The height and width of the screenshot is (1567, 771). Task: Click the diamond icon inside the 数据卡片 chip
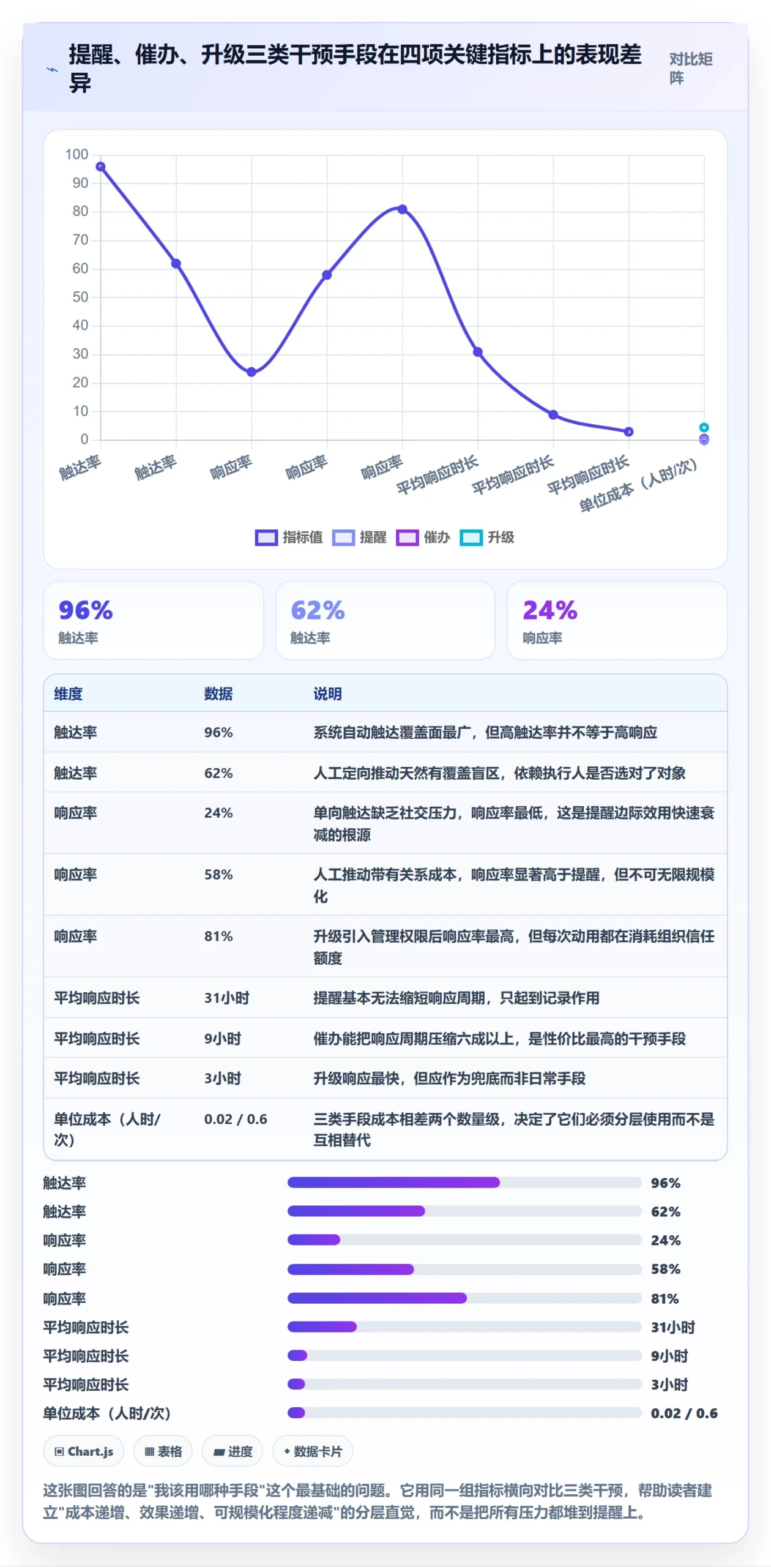tap(287, 1451)
